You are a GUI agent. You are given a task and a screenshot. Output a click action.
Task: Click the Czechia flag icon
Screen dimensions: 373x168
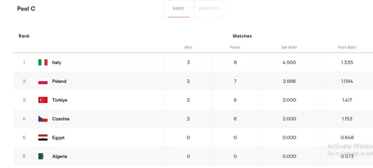[x=43, y=119]
